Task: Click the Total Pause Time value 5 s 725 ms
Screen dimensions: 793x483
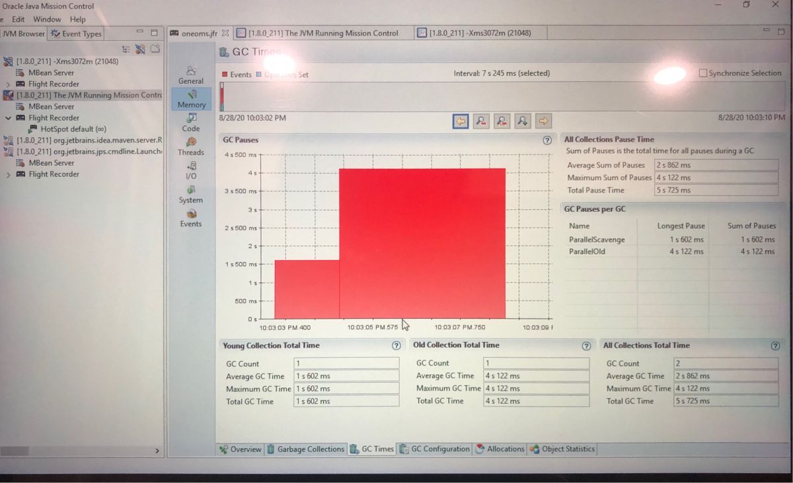Action: pyautogui.click(x=716, y=190)
